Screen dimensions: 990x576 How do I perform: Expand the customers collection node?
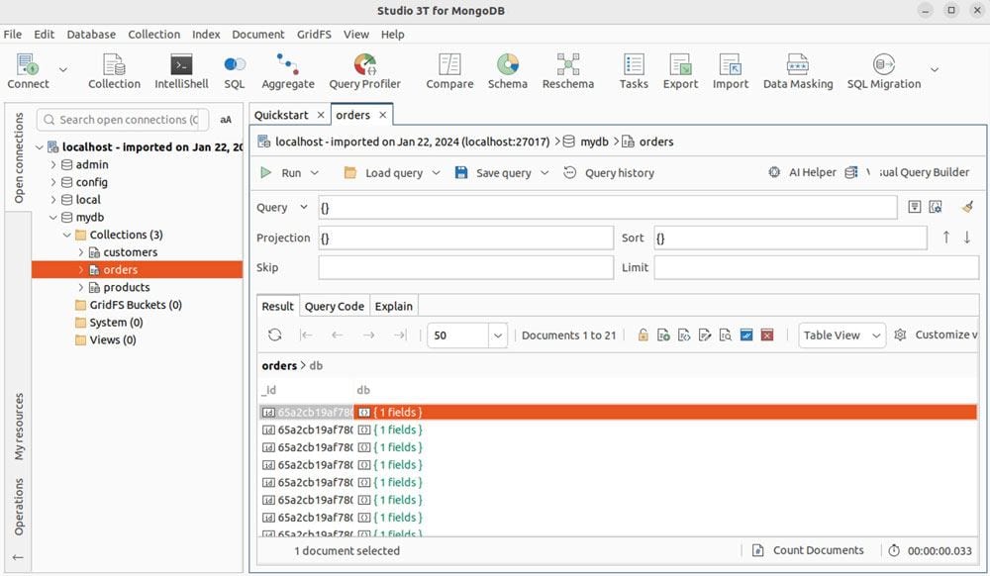[x=81, y=252]
